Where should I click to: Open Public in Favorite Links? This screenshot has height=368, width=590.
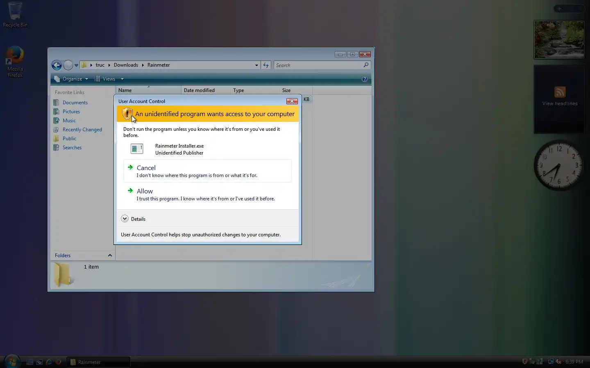pyautogui.click(x=69, y=139)
